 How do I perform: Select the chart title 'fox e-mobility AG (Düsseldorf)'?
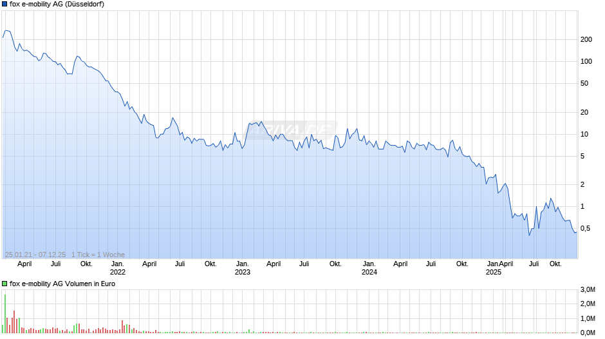(57, 5)
